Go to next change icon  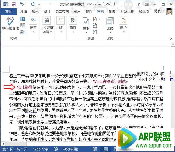point(95,32)
